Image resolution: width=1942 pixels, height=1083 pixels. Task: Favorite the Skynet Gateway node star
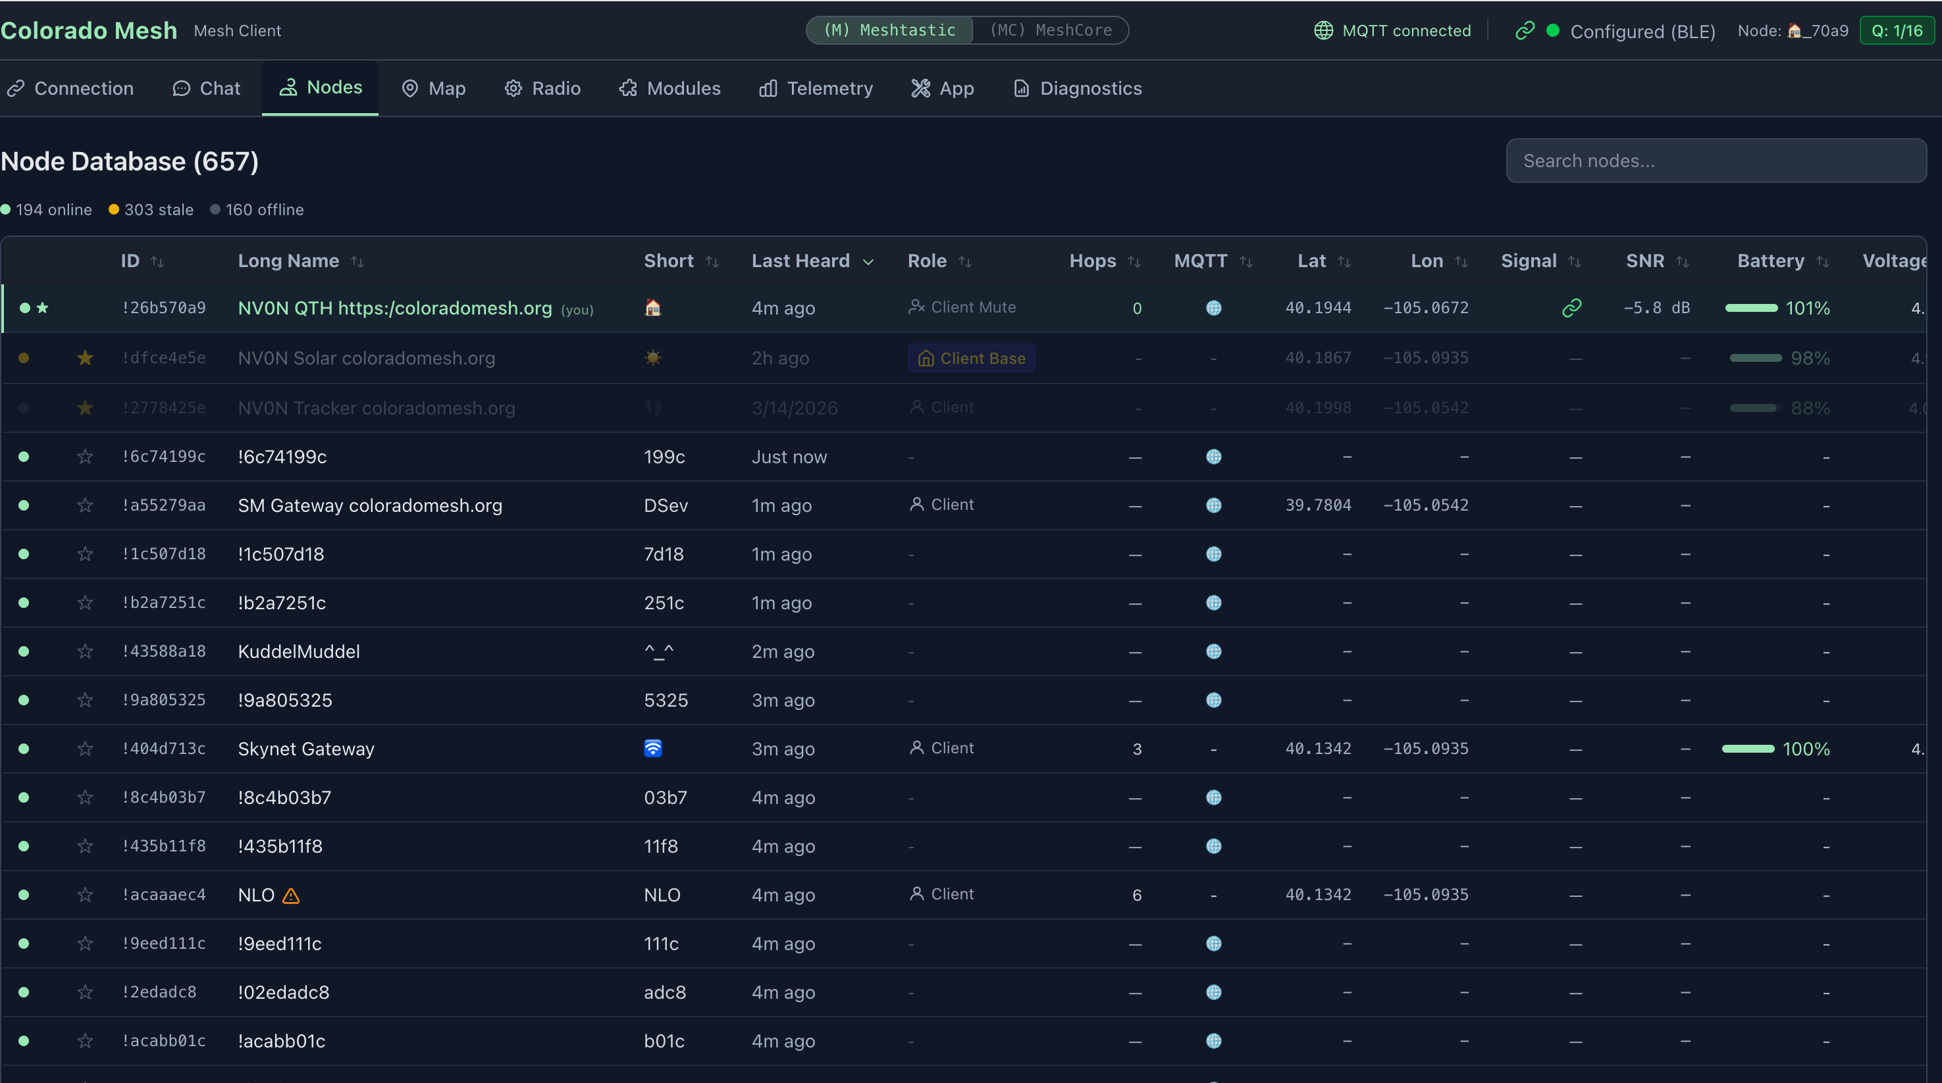85,748
